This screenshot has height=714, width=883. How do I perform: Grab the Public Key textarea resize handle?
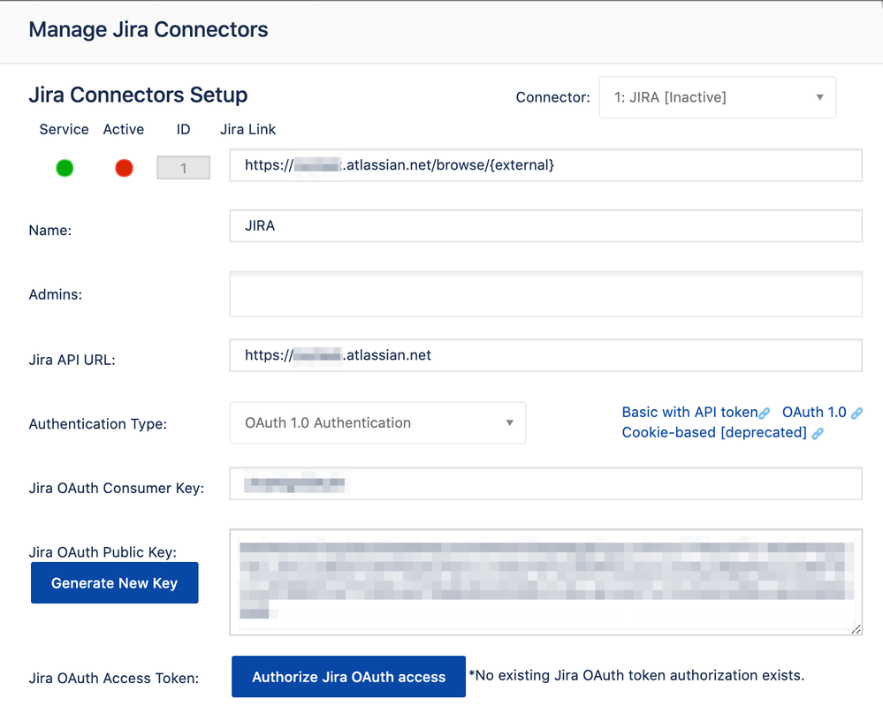point(856,629)
